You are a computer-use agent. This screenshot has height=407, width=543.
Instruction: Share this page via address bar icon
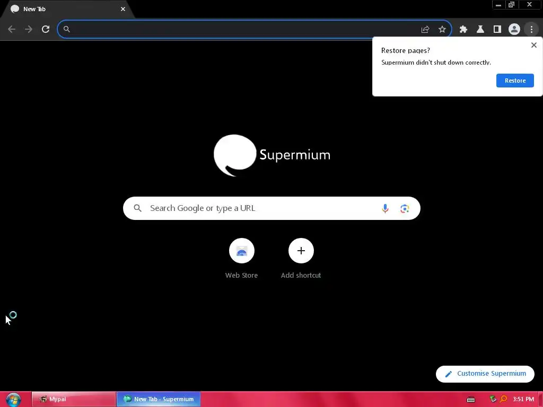coord(425,30)
